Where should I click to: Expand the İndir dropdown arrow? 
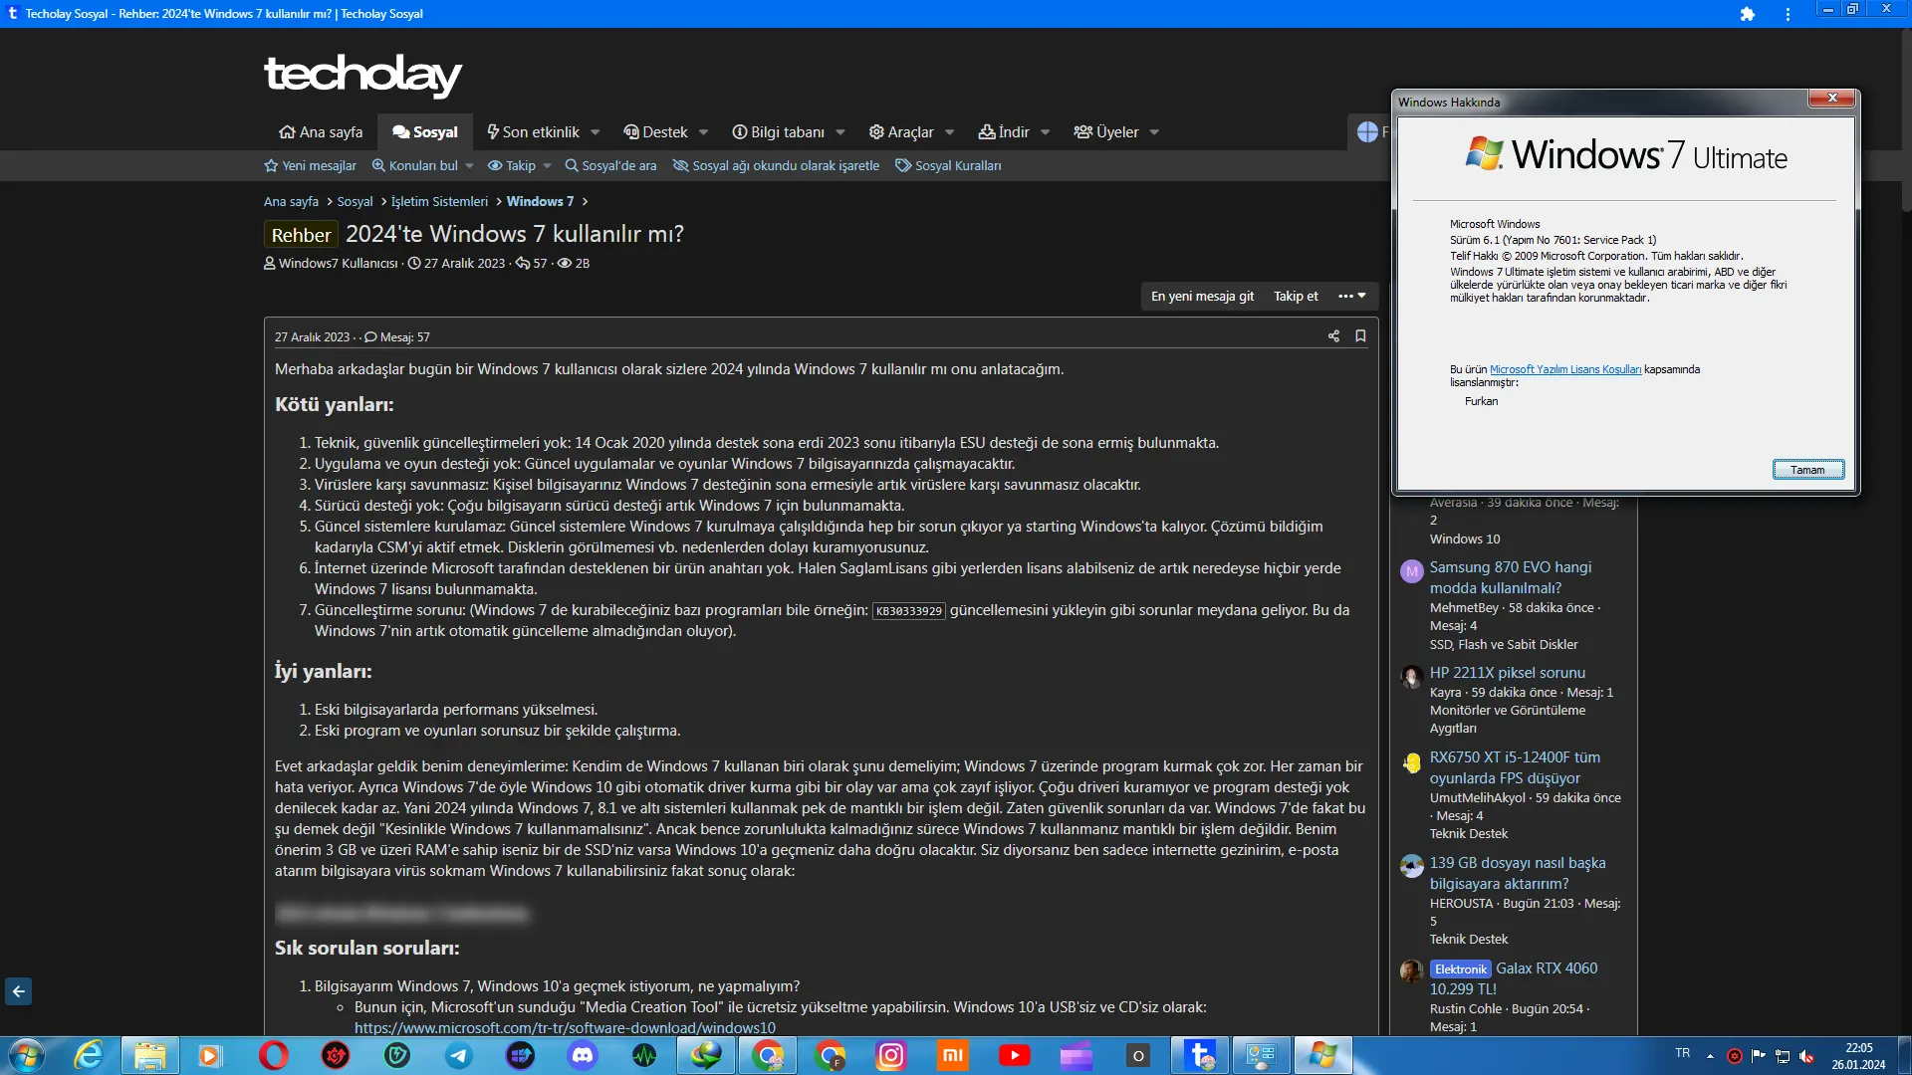tap(1046, 132)
